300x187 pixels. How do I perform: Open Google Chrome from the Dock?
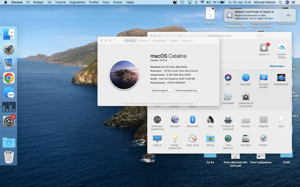pos(9,78)
